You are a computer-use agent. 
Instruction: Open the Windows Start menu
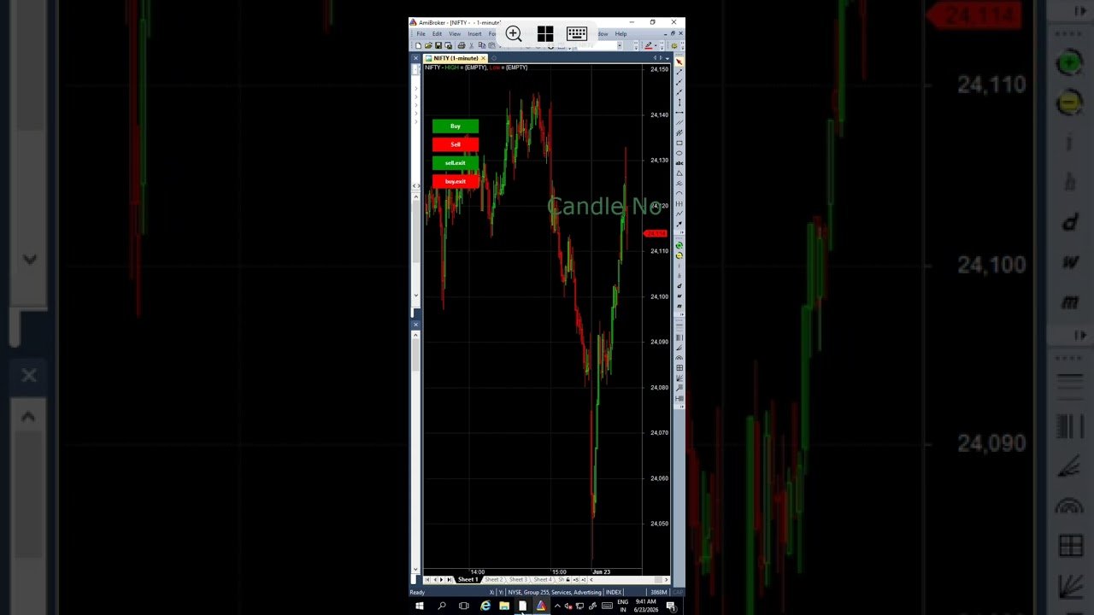[420, 606]
